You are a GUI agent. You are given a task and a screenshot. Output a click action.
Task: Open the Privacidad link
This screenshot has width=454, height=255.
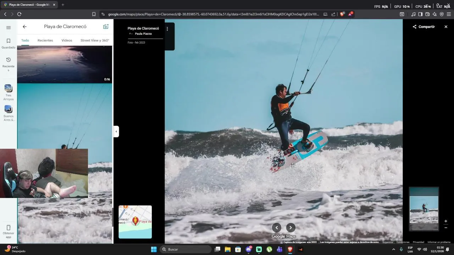point(419,242)
